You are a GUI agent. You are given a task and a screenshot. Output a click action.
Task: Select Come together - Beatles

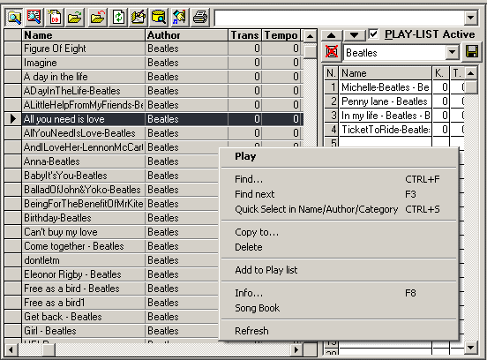83,246
